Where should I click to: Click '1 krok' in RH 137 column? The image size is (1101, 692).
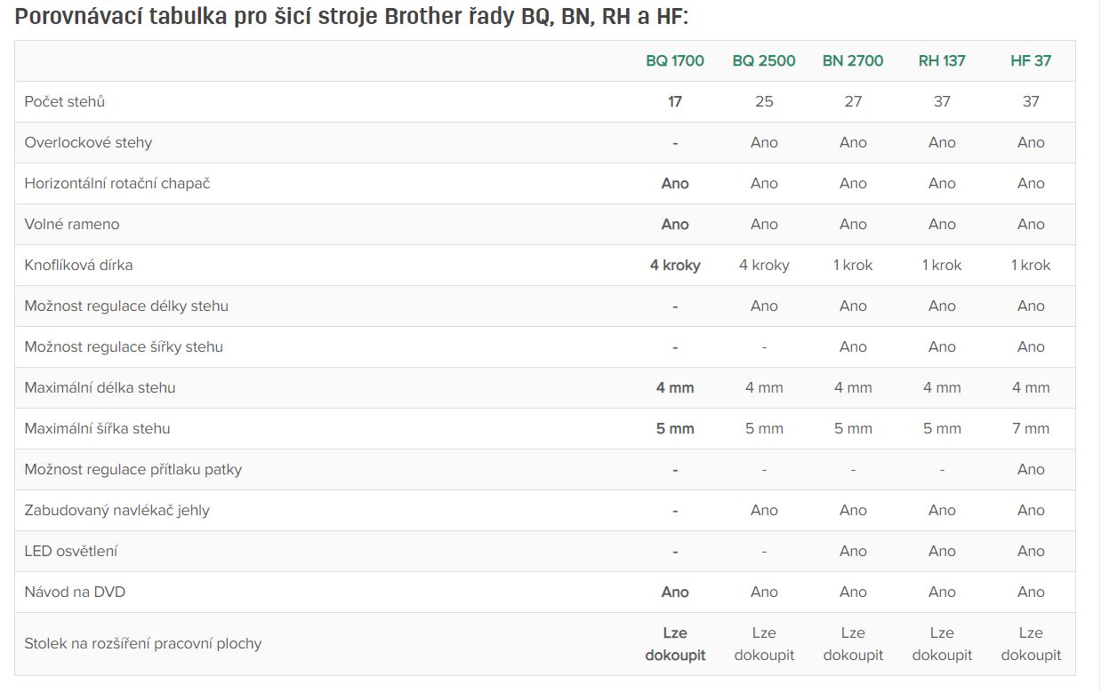pyautogui.click(x=942, y=265)
